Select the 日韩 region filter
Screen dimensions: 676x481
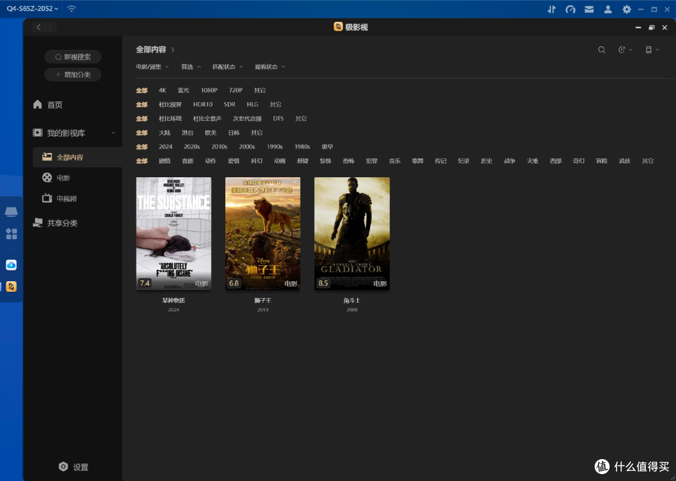tap(233, 133)
